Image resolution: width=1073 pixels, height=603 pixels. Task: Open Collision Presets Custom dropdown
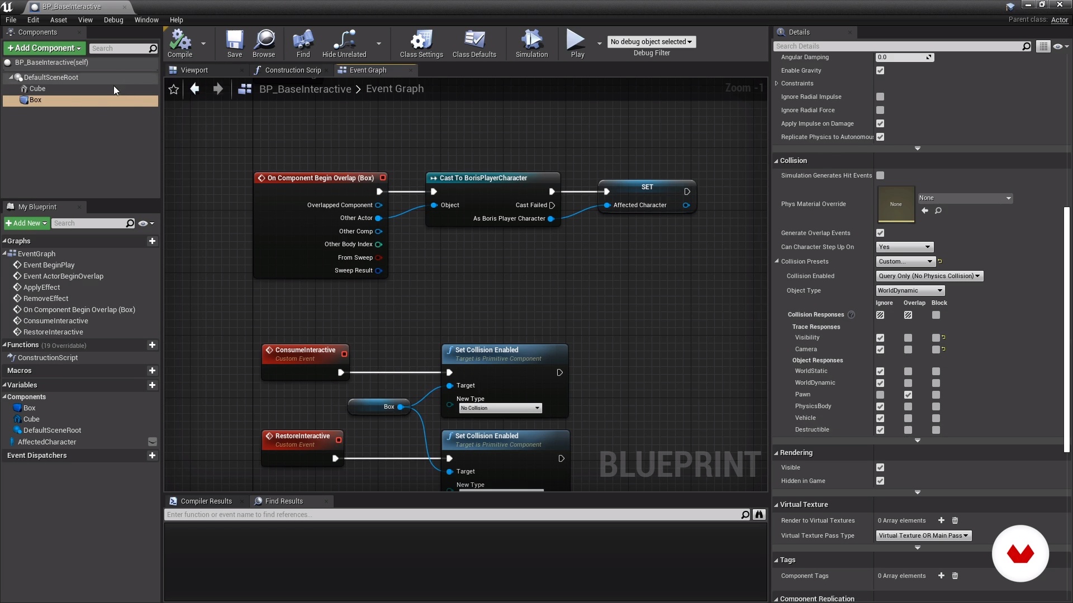coord(905,262)
